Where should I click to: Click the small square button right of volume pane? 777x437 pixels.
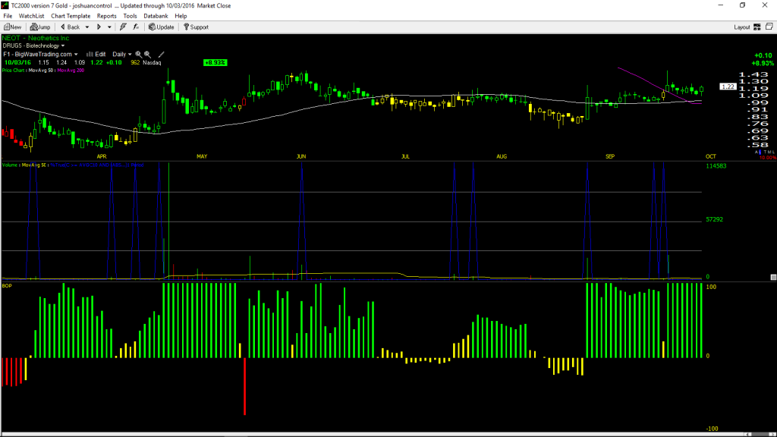[773, 278]
